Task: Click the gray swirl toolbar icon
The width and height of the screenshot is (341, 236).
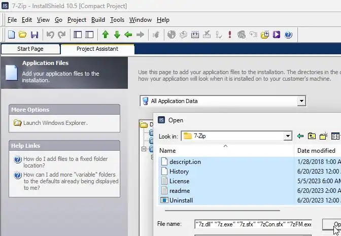Action: (242, 35)
